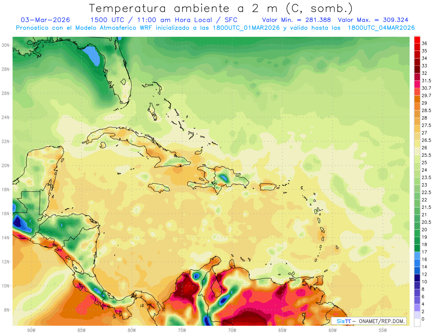Viewport: 434px width, 335px height.
Task: Click the legend value '6'
Action: [423, 296]
